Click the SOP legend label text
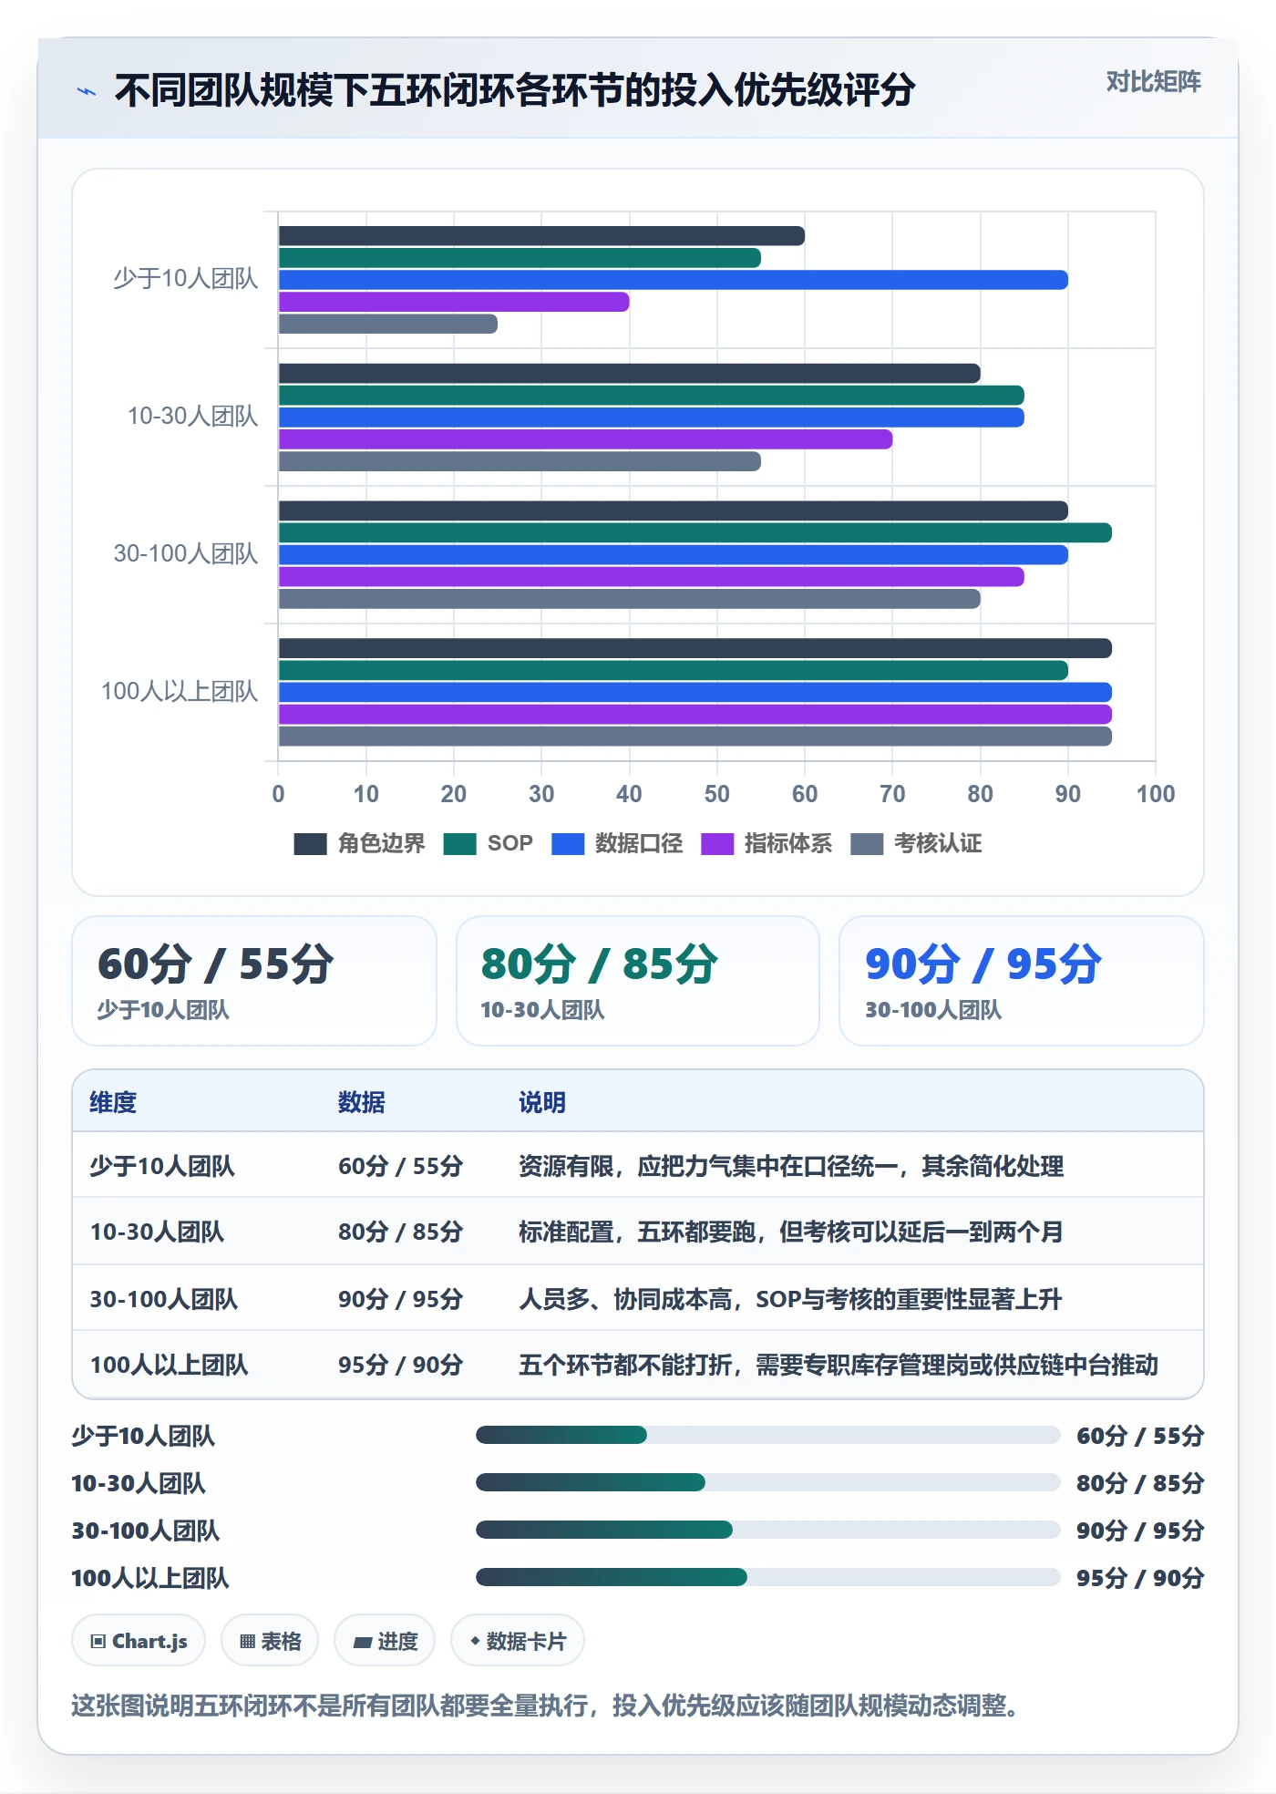Viewport: 1276px width, 1794px height. click(x=509, y=843)
